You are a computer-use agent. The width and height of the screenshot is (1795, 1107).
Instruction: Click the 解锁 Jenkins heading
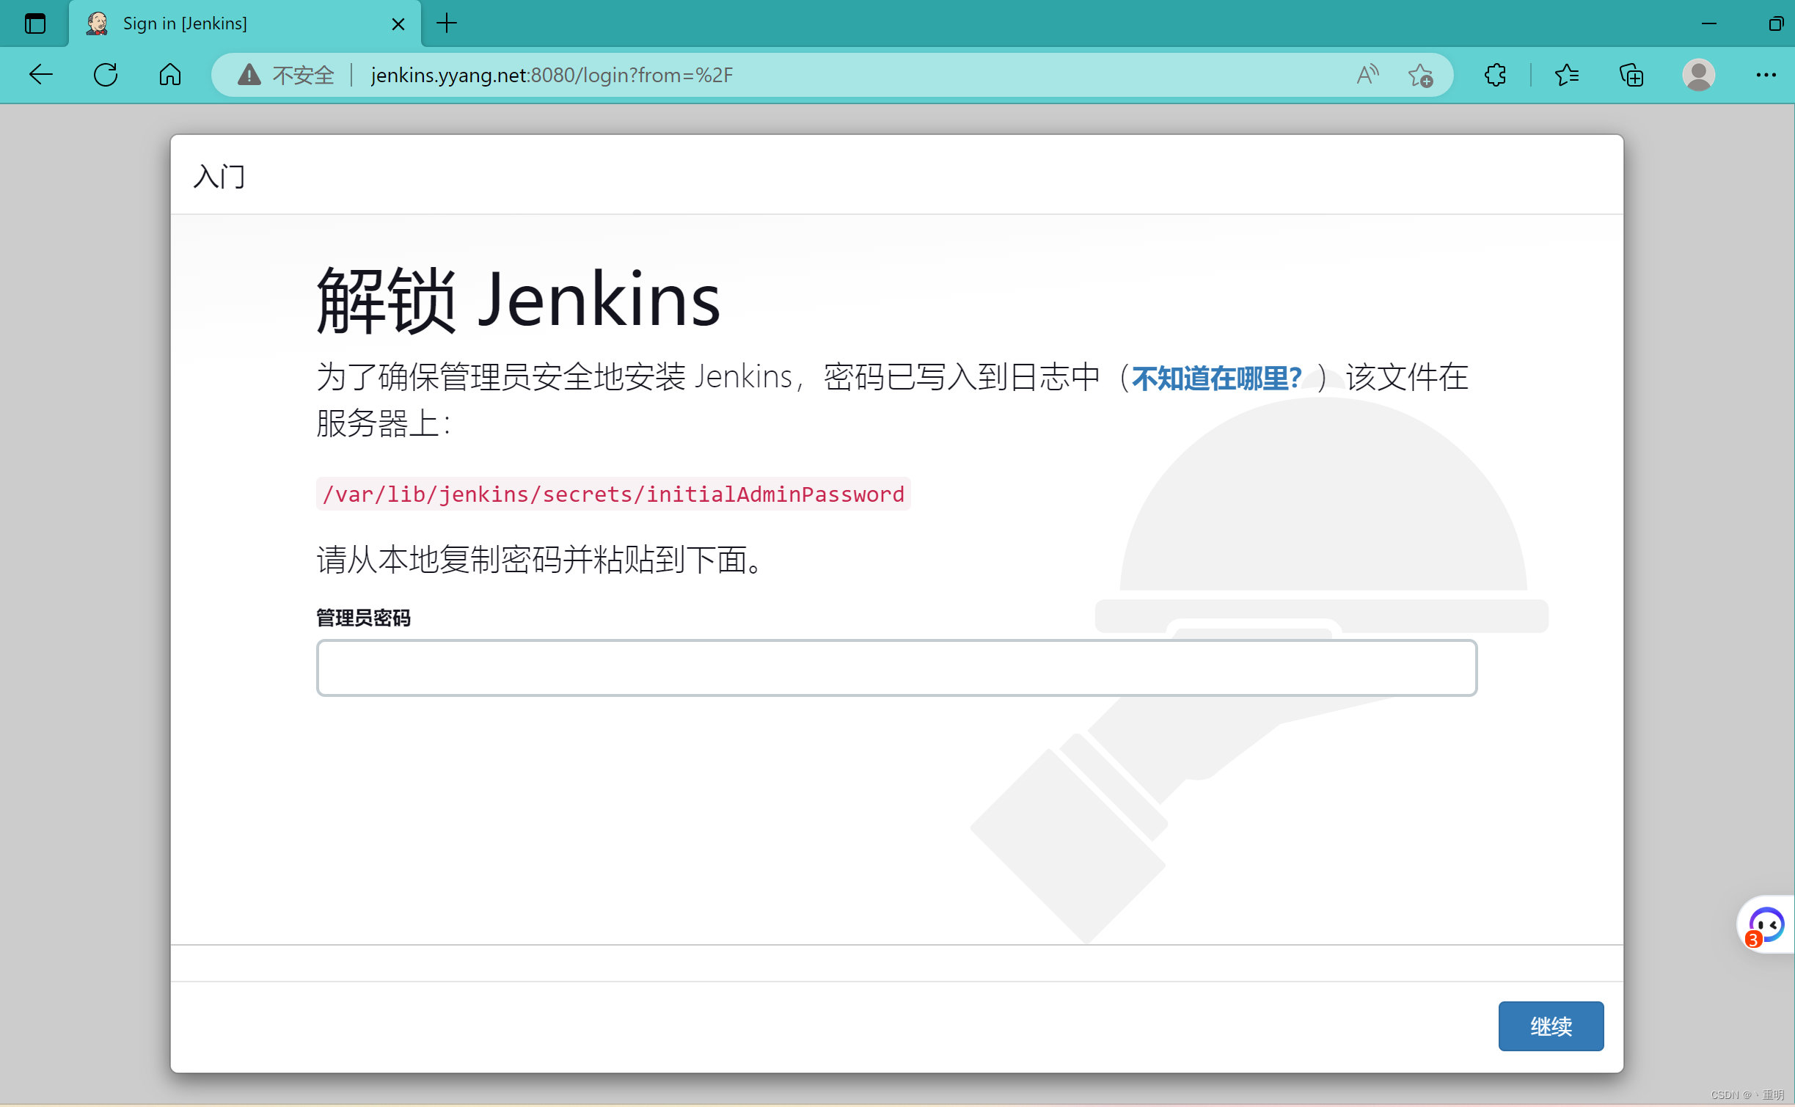[519, 299]
